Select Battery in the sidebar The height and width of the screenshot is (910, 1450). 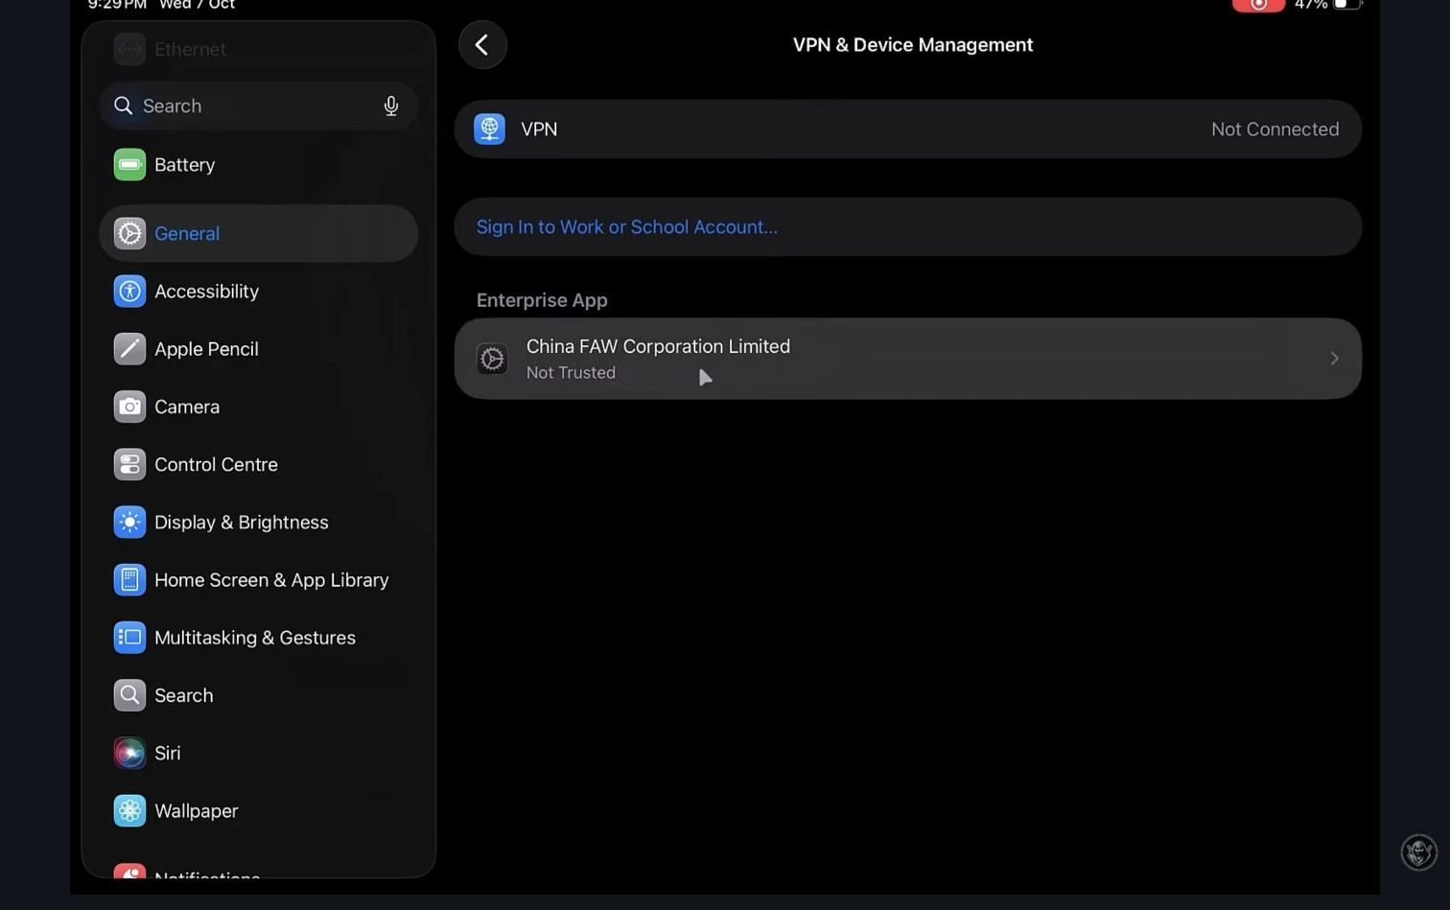point(259,165)
